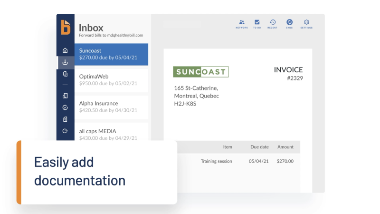
Task: Select the Alpha Insurance bill
Action: click(x=111, y=107)
